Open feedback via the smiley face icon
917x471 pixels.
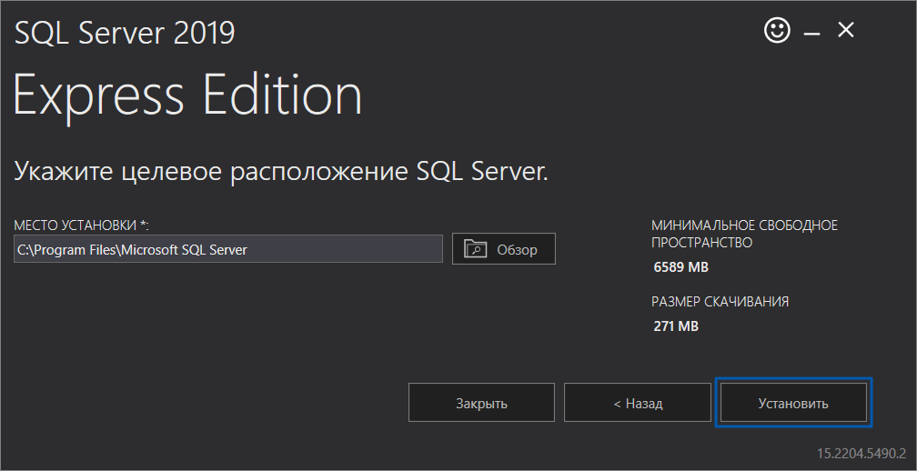[x=777, y=30]
